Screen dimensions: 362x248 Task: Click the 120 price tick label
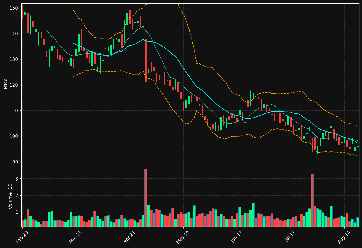coord(14,85)
